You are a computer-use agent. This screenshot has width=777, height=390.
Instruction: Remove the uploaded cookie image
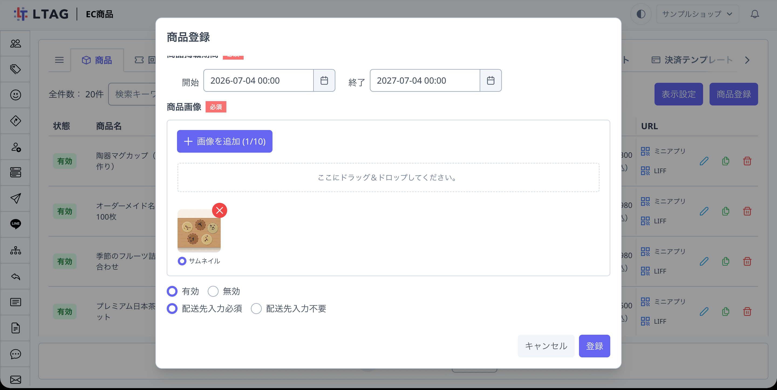pos(220,210)
